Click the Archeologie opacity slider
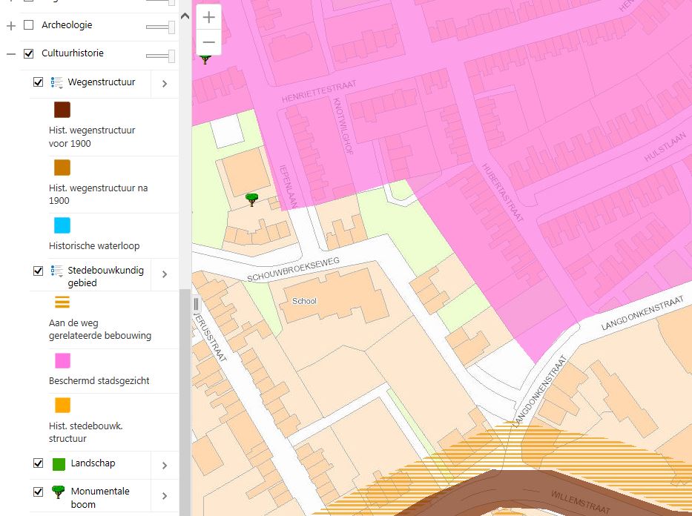 (160, 27)
